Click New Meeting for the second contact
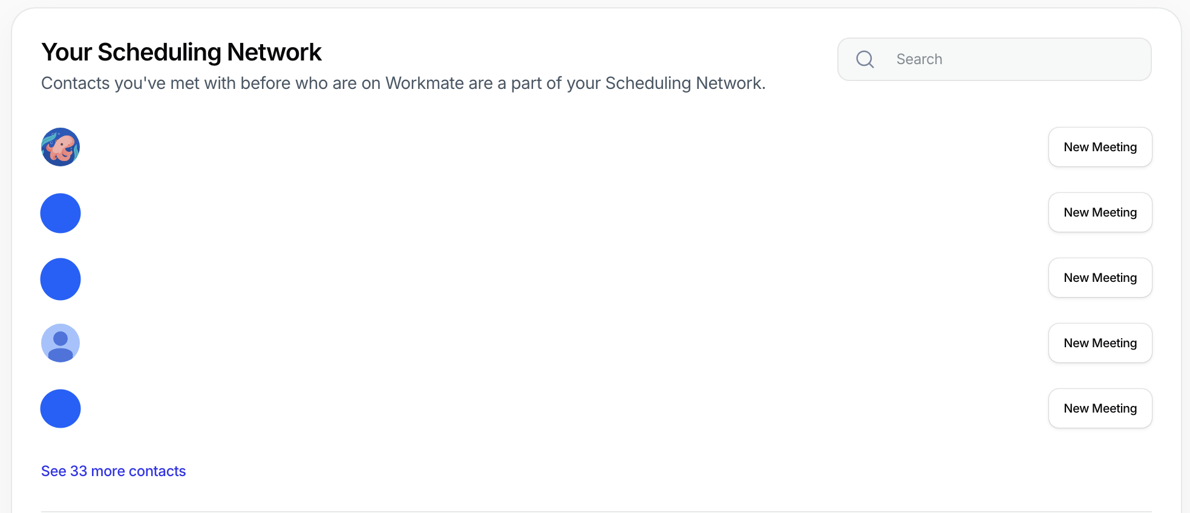This screenshot has height=513, width=1190. 1100,212
